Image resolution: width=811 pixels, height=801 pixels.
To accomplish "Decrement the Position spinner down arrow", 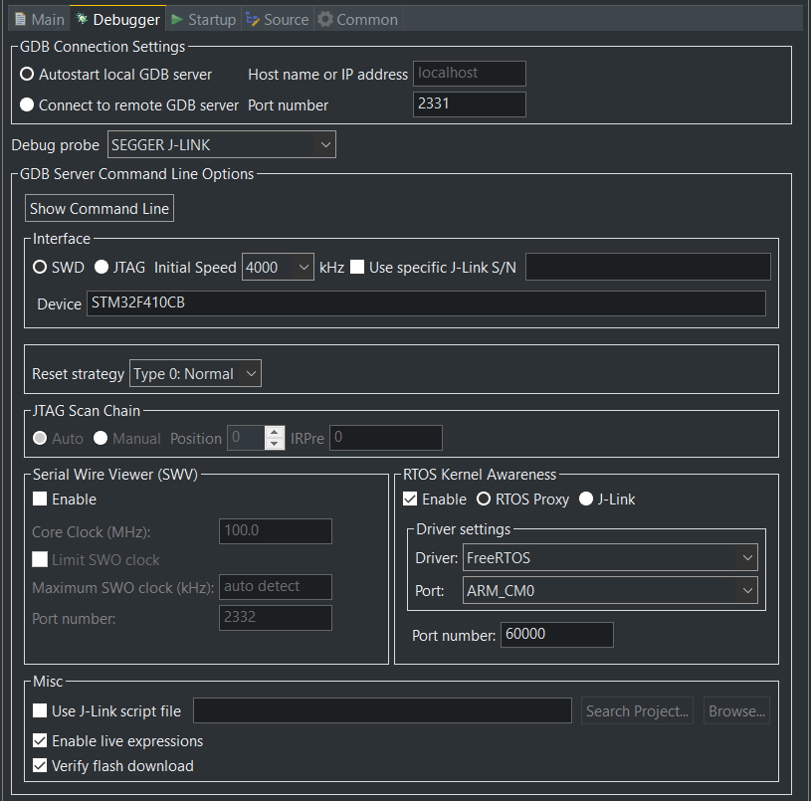I will point(275,444).
